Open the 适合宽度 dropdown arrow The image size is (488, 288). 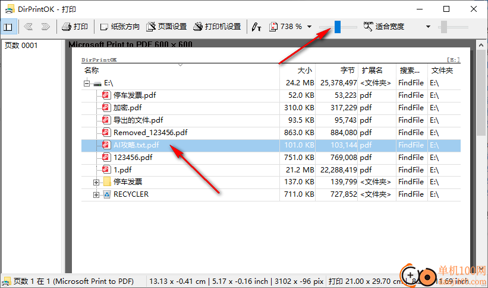click(x=428, y=27)
